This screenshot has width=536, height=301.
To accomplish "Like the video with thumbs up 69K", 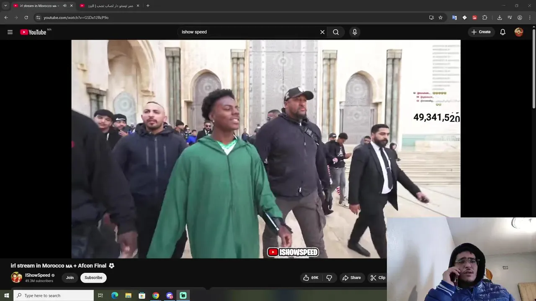I will coord(311,278).
